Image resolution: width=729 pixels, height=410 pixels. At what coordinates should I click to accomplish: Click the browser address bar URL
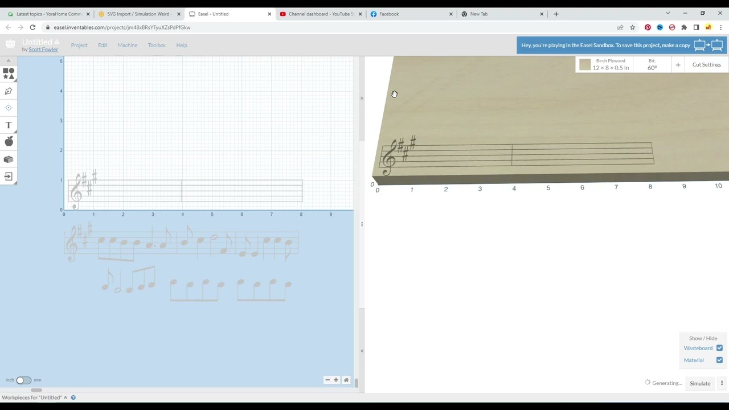[122, 27]
